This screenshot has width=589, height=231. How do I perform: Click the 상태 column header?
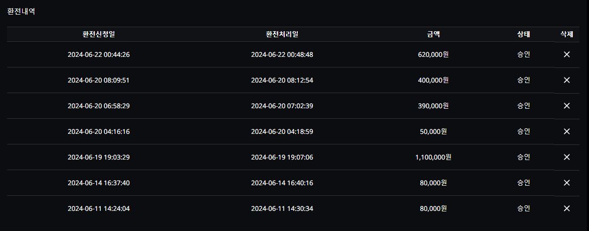tap(523, 35)
